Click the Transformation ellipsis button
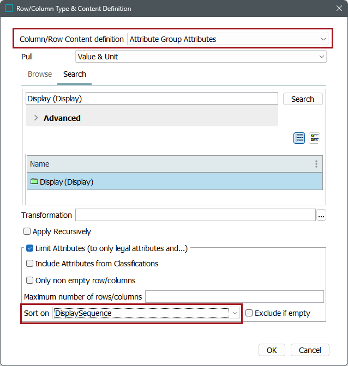 pyautogui.click(x=321, y=215)
